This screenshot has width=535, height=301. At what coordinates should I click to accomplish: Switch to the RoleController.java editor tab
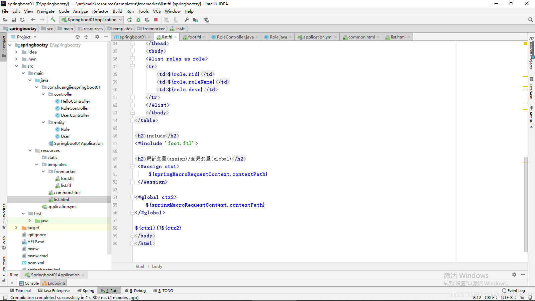tap(235, 37)
